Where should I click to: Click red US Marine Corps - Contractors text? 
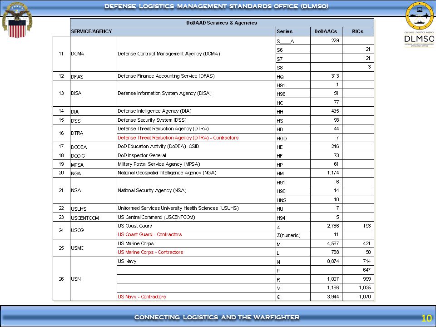pyautogui.click(x=150, y=252)
